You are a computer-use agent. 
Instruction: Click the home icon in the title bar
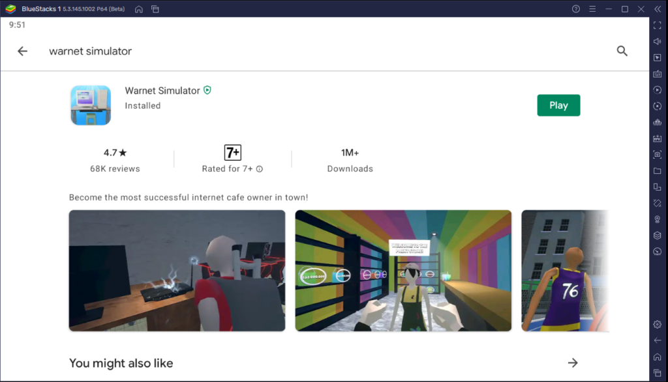click(138, 9)
